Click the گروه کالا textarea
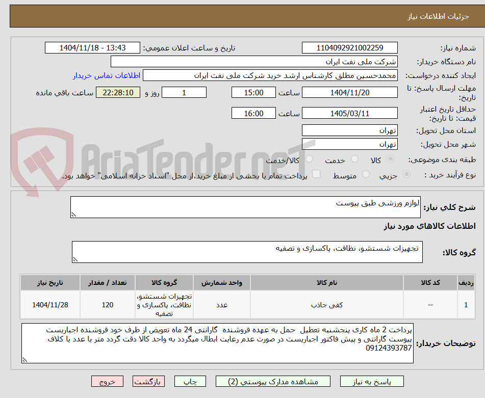 pos(247,252)
